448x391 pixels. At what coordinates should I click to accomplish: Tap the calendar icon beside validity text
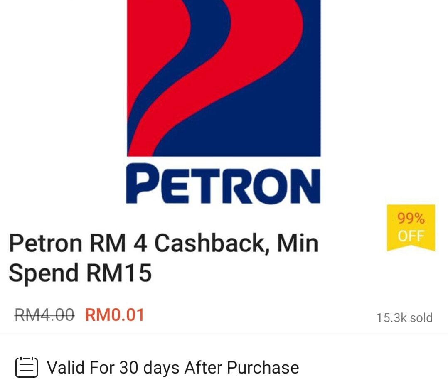tap(27, 367)
